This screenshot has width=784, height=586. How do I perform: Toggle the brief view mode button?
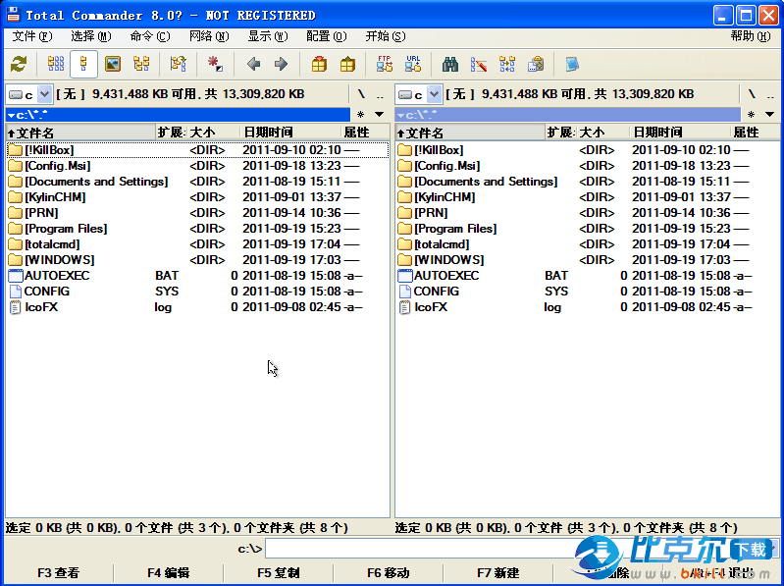(56, 65)
